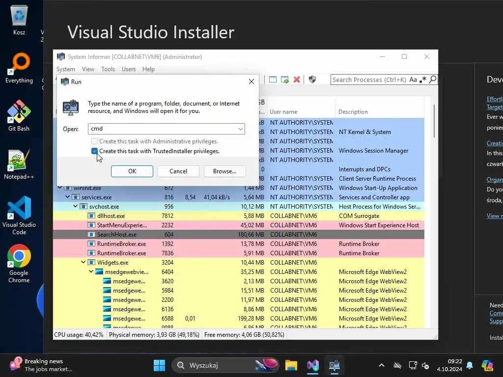Open Google Chrome desktop shortcut
The width and height of the screenshot is (503, 377).
19,264
